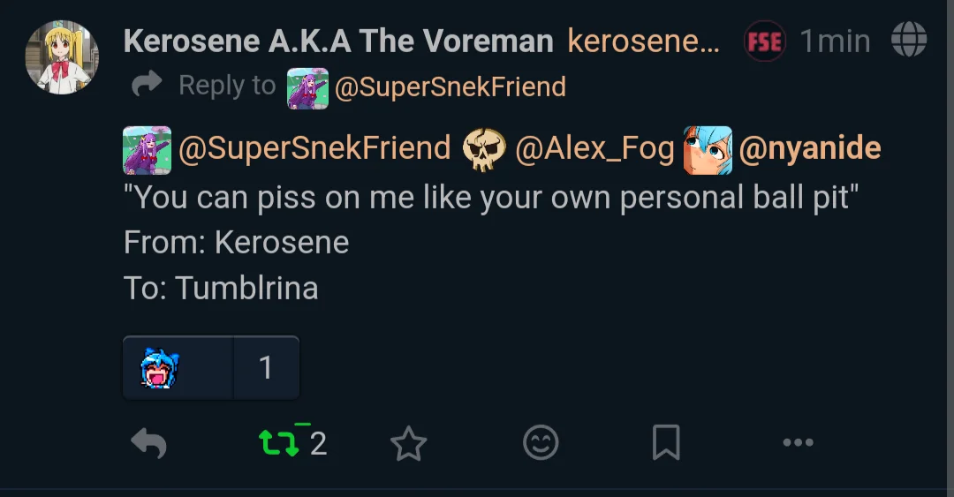Click SuperSnekFriend's avatar in post body
This screenshot has height=497, width=954.
click(x=147, y=150)
